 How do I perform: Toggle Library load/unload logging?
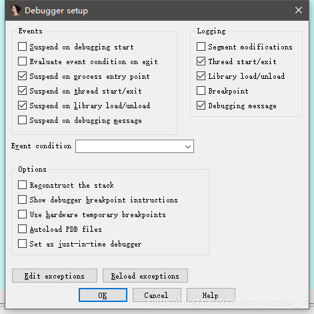(x=201, y=76)
